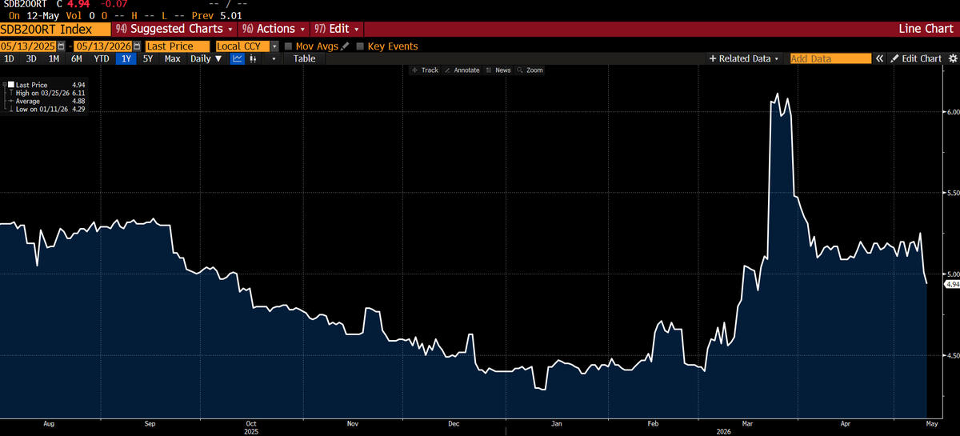Edit moving averages with the pencil icon

click(x=345, y=46)
